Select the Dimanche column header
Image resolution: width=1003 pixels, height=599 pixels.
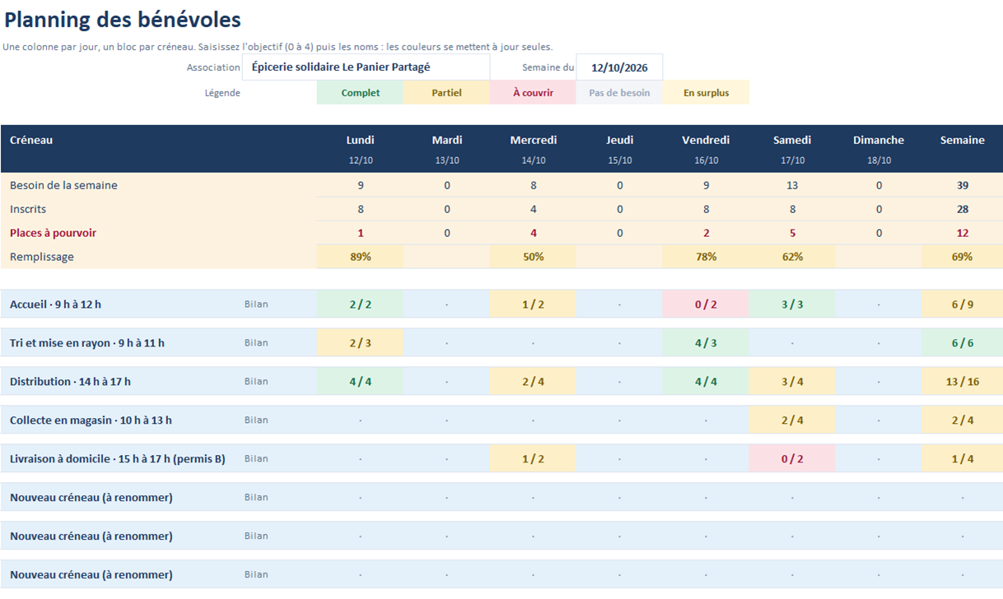(x=879, y=140)
